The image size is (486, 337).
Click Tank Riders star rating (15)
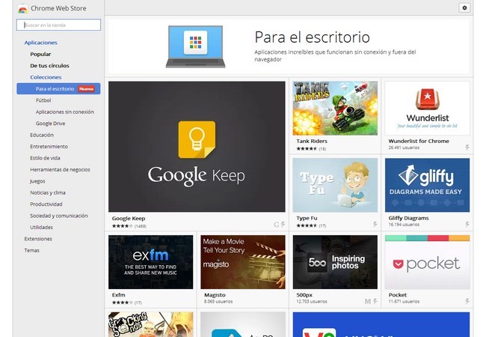click(x=311, y=148)
